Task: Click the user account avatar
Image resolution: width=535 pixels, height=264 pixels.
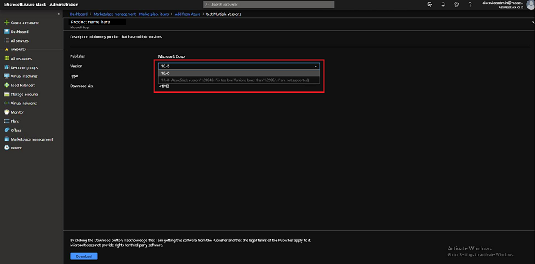Action: coord(530,4)
